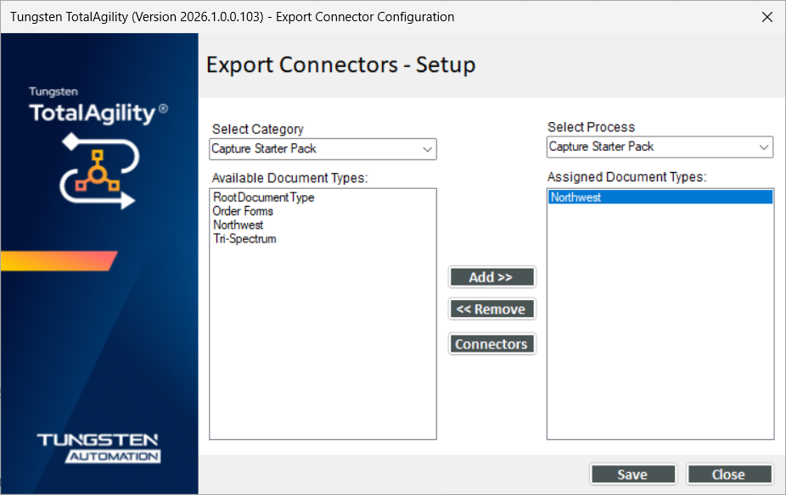Close the setup dialog with Close button

click(728, 474)
